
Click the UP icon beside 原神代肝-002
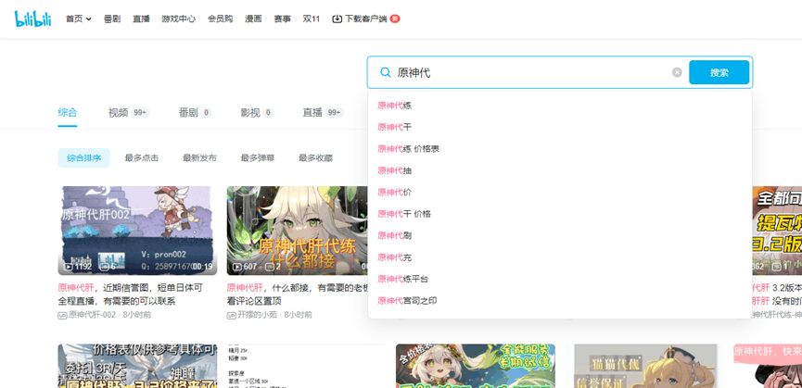pyautogui.click(x=62, y=316)
